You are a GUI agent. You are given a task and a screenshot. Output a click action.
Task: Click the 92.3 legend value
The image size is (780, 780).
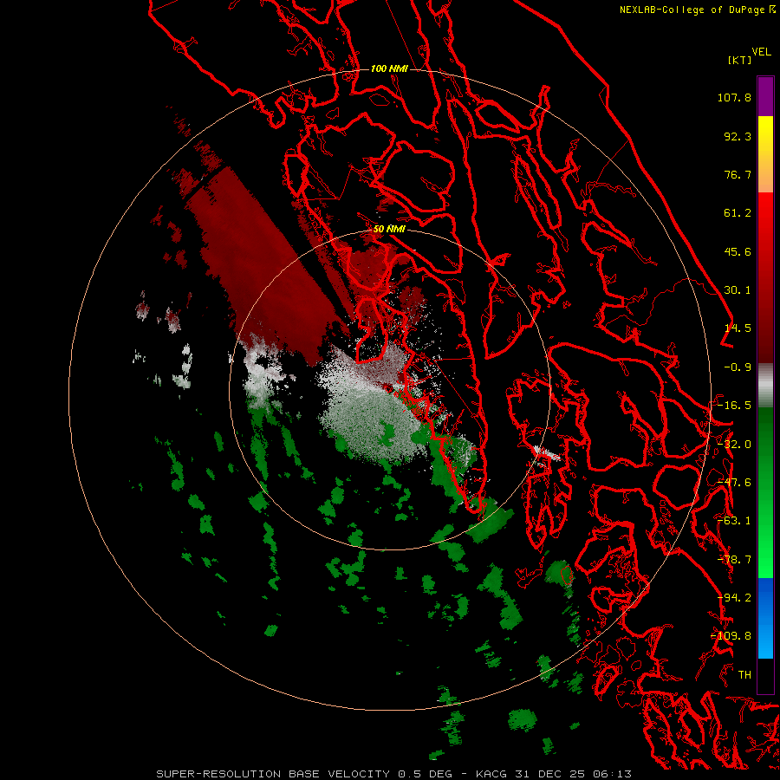738,136
